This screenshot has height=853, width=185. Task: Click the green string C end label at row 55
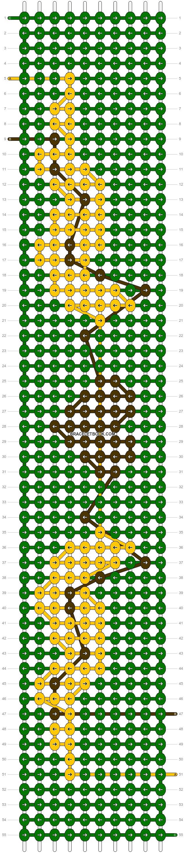pyautogui.click(x=175, y=835)
